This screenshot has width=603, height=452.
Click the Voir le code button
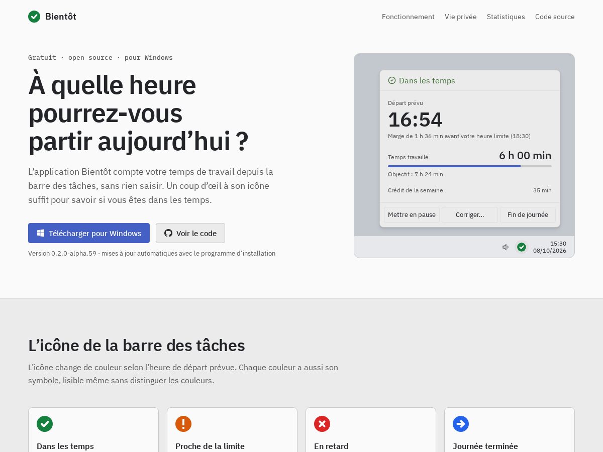(x=190, y=233)
